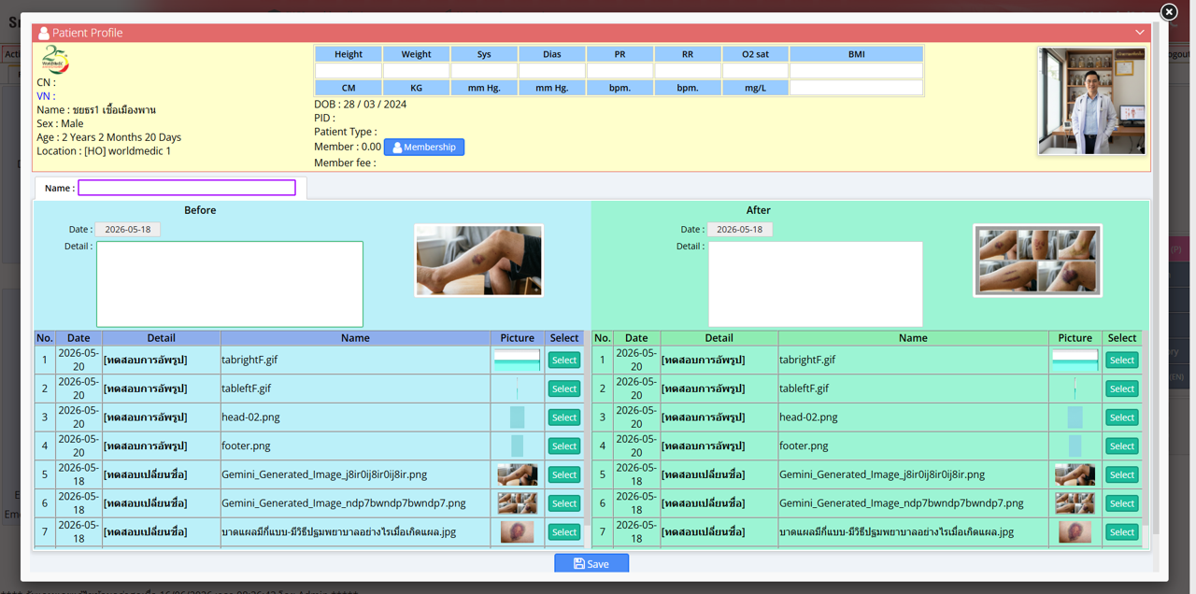Open the Before date field

pos(128,230)
